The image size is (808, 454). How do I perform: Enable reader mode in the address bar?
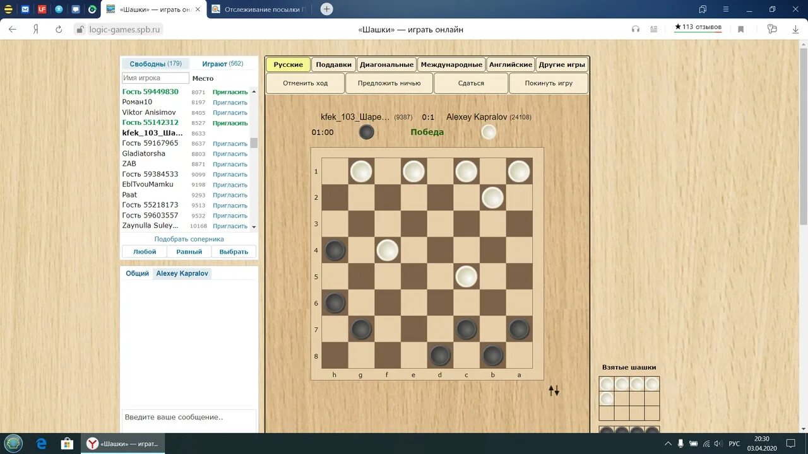tap(653, 29)
